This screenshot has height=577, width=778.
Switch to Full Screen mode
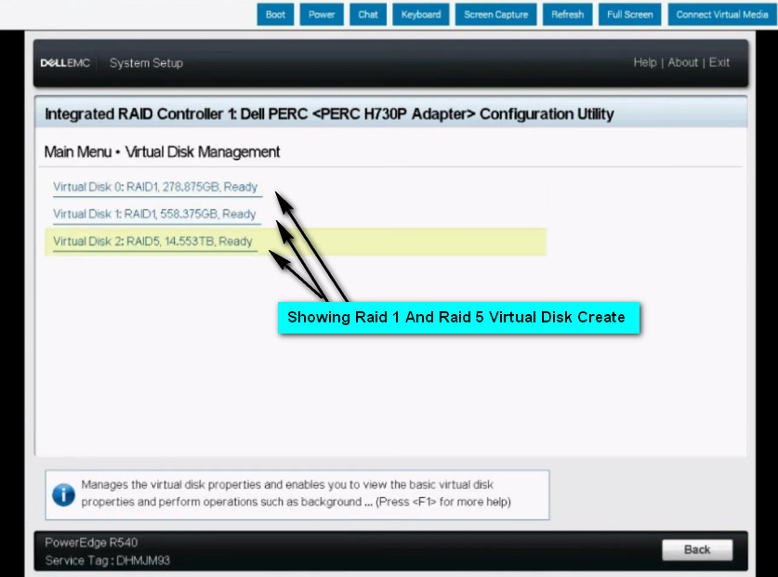[x=629, y=14]
